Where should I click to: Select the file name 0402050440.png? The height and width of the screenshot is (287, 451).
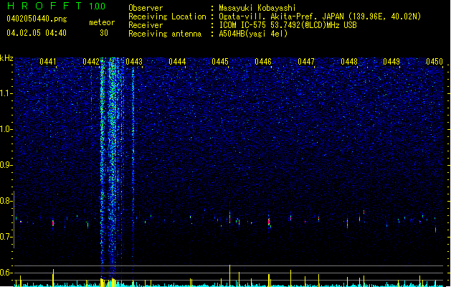[x=37, y=19]
